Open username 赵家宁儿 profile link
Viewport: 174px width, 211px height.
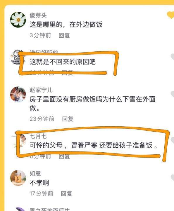(x=41, y=90)
